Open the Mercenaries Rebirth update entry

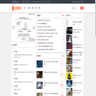[24, 73]
